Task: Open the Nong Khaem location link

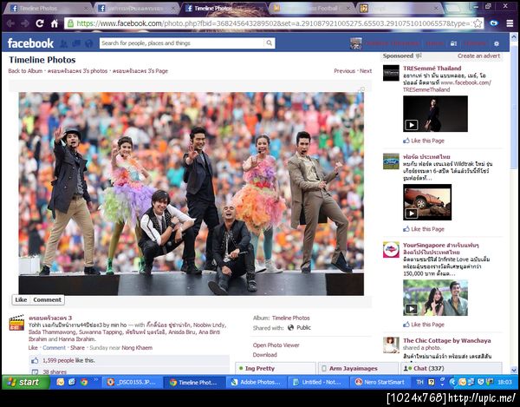Action: click(x=137, y=348)
